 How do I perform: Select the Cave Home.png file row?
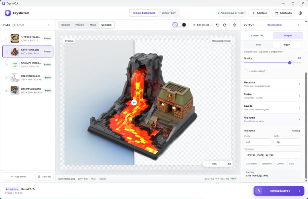28,52
